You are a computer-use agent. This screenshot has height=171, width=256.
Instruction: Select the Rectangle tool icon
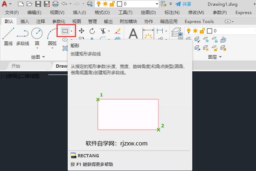[65, 31]
